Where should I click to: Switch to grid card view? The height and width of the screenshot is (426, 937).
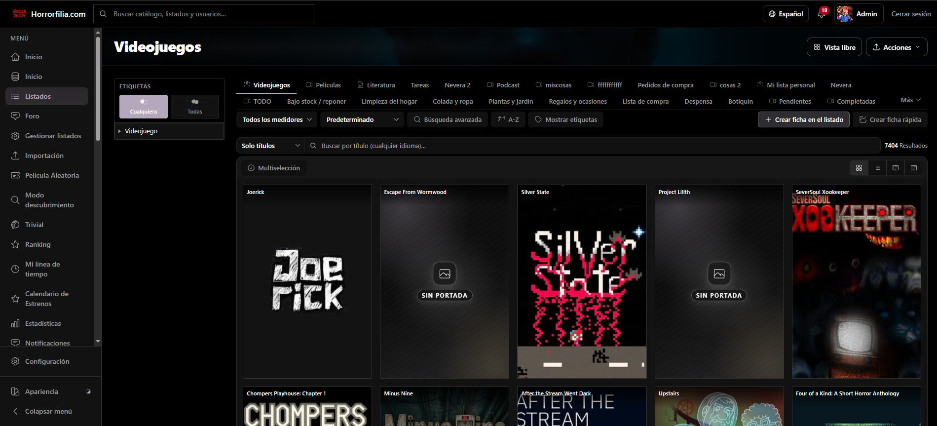click(859, 168)
